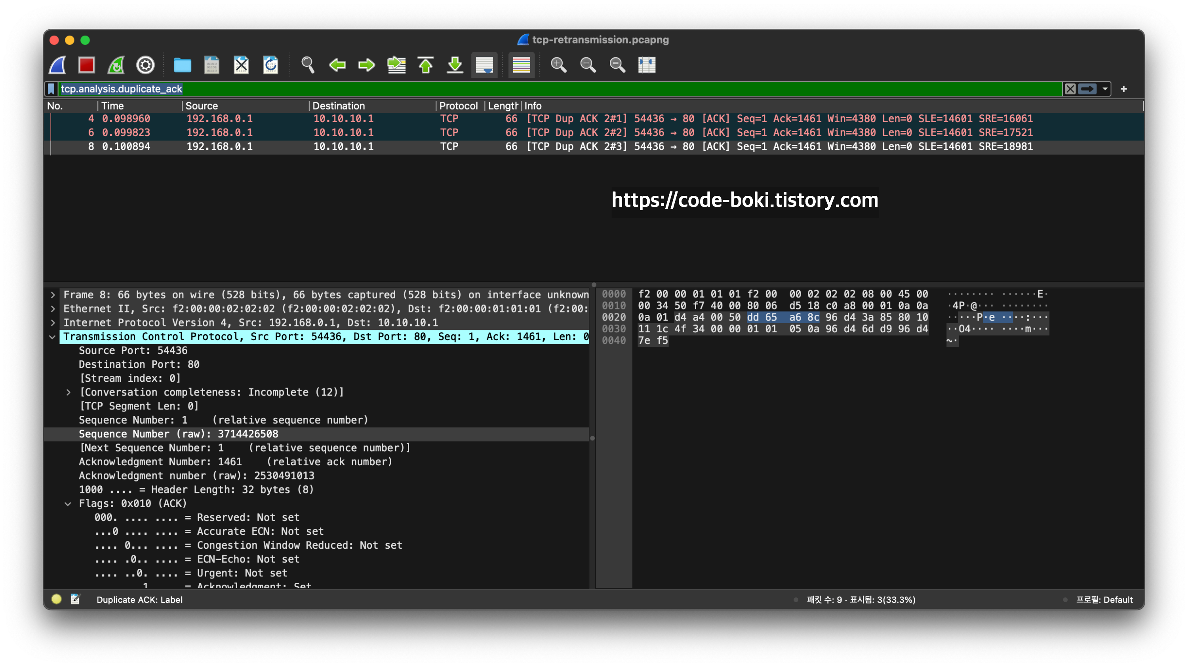Sort packets by the Time column header
The width and height of the screenshot is (1188, 667).
(112, 106)
